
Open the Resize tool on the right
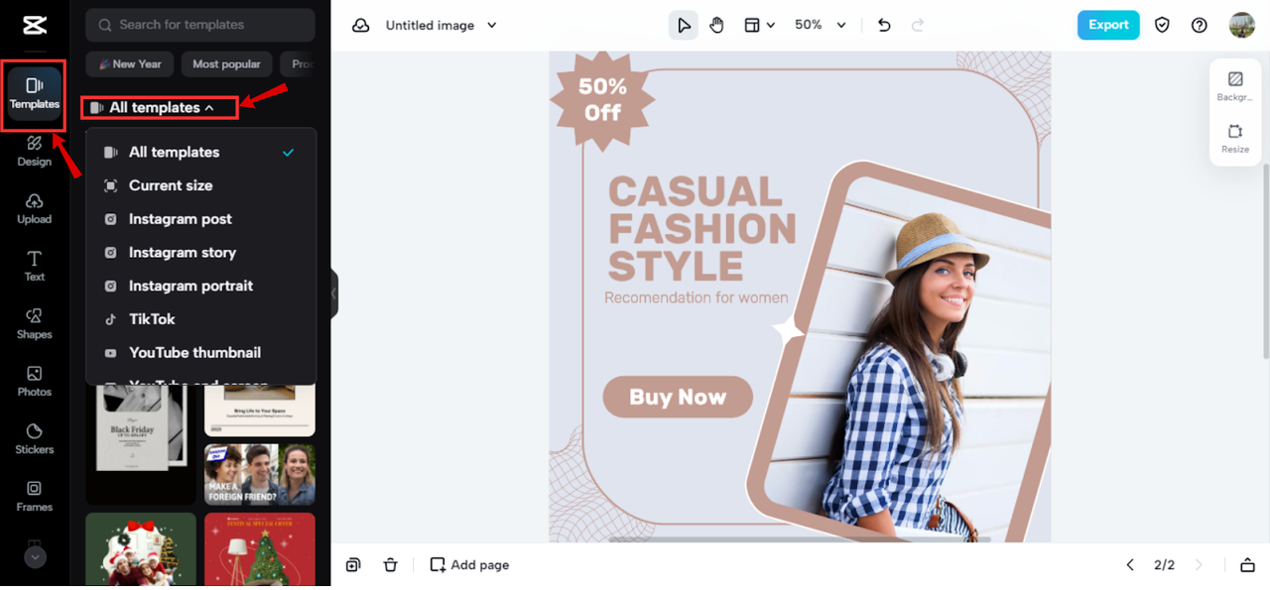[1235, 139]
